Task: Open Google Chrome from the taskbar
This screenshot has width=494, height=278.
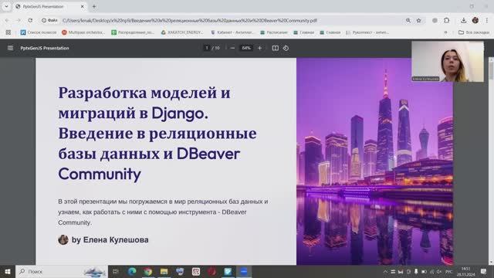Action: 147,271
